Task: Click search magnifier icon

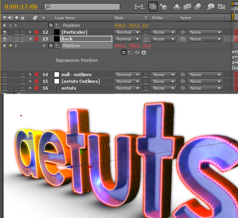Action: 48,6
